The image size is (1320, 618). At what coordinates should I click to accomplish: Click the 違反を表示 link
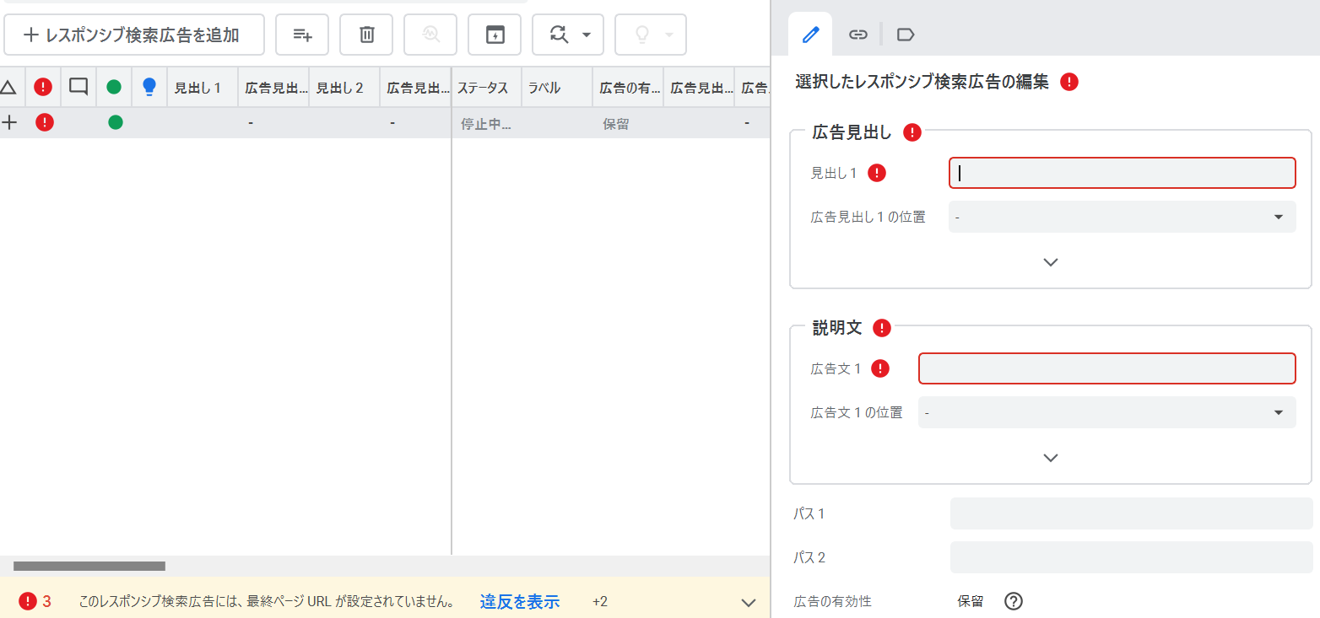point(520,601)
